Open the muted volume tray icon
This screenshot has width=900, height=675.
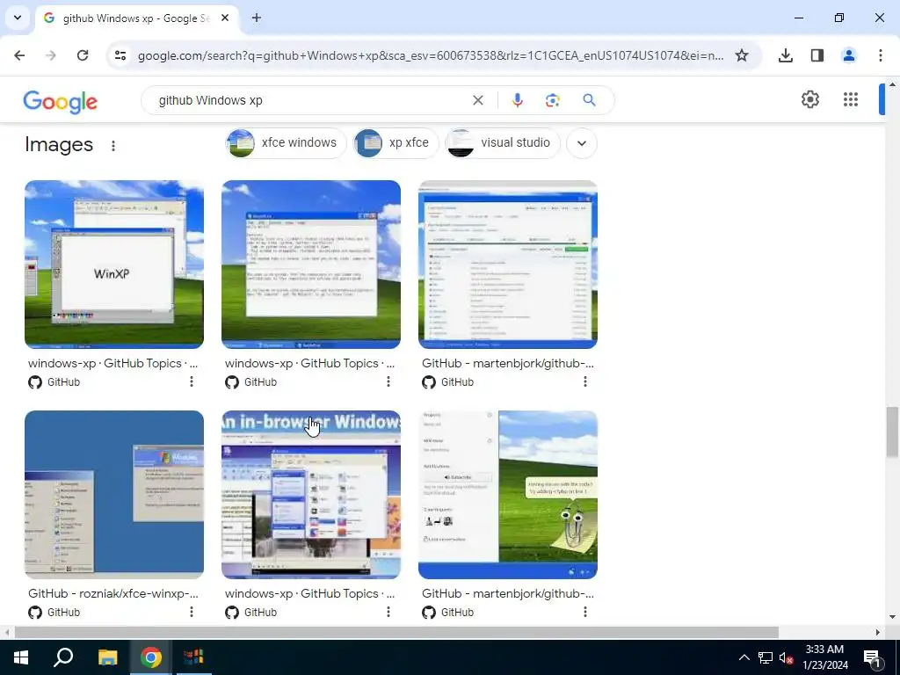pyautogui.click(x=786, y=657)
